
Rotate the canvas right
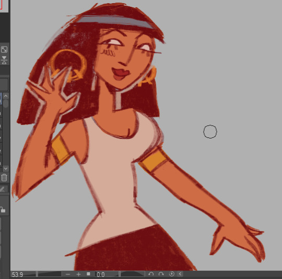pyautogui.click(x=161, y=274)
